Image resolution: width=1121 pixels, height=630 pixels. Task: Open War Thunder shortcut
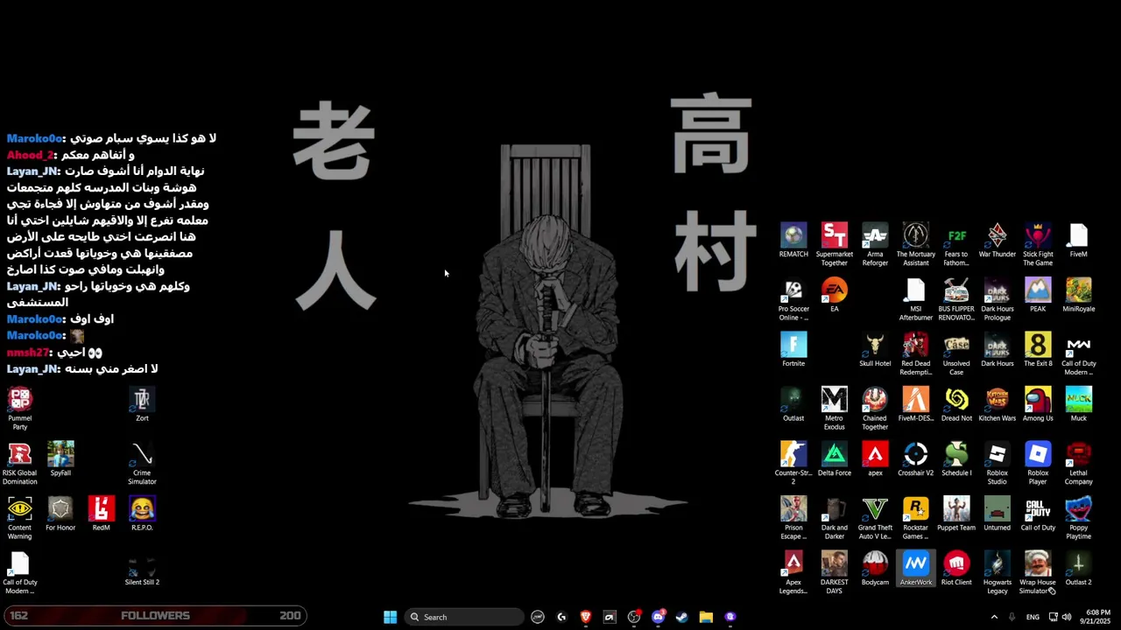coord(997,241)
